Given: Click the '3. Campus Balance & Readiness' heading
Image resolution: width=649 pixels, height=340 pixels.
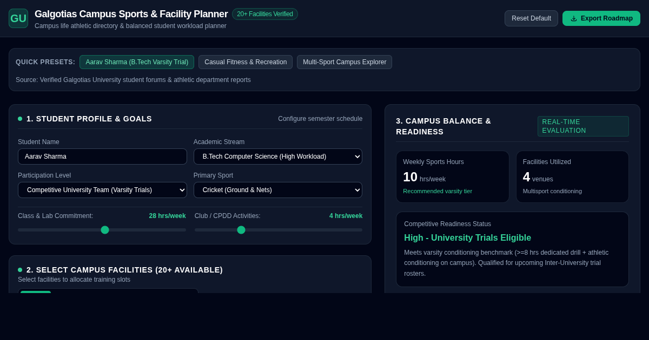Looking at the screenshot, I should point(443,126).
